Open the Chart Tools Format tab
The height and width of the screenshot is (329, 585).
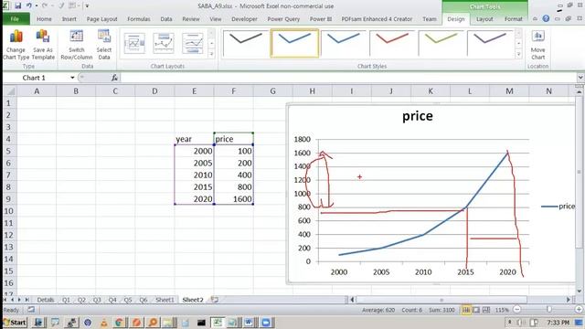point(514,19)
